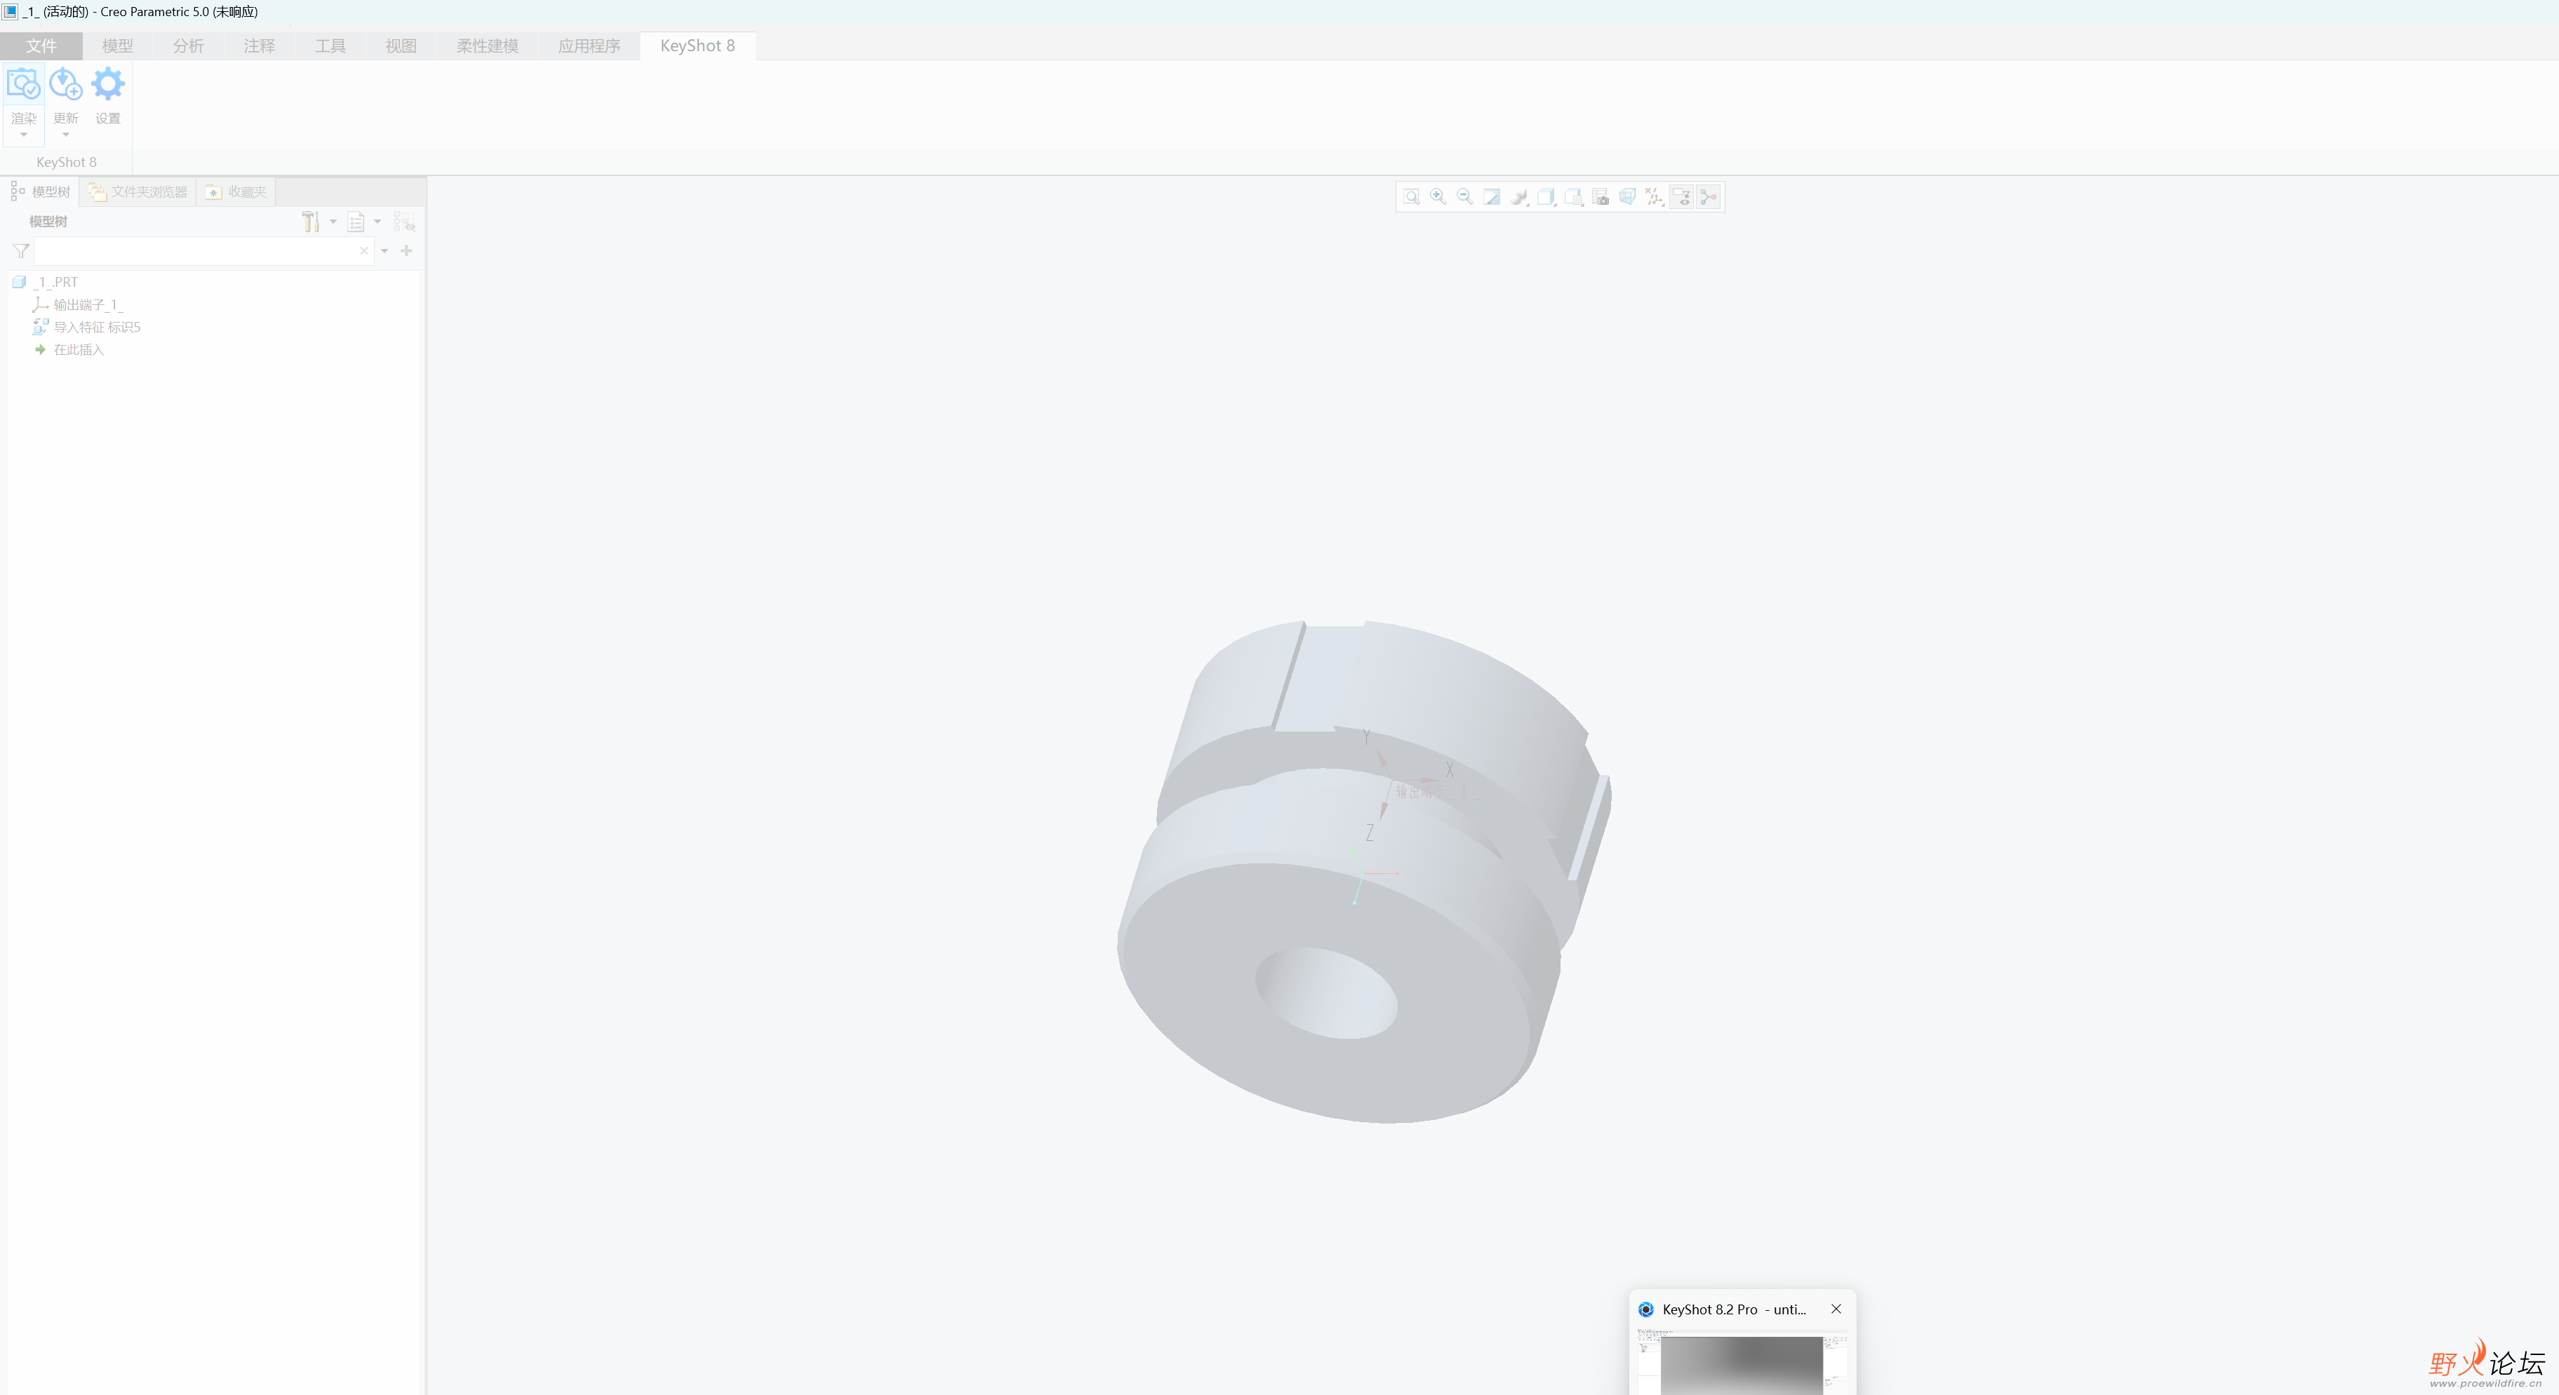The width and height of the screenshot is (2559, 1395).
Task: Toggle annotation display in the graphics toolbar
Action: 1681,196
